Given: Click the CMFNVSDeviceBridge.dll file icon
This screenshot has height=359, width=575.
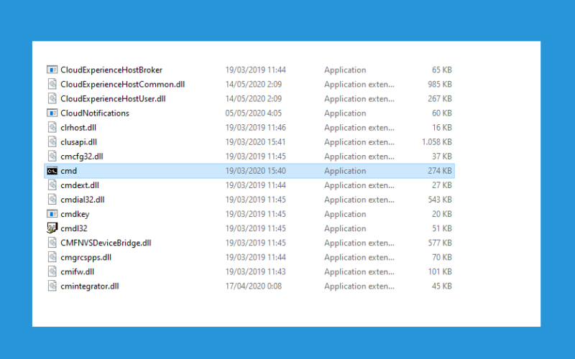Looking at the screenshot, I should coord(52,243).
